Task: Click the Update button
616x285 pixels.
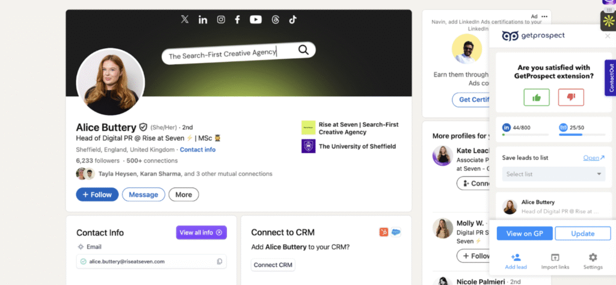Action: click(x=582, y=233)
